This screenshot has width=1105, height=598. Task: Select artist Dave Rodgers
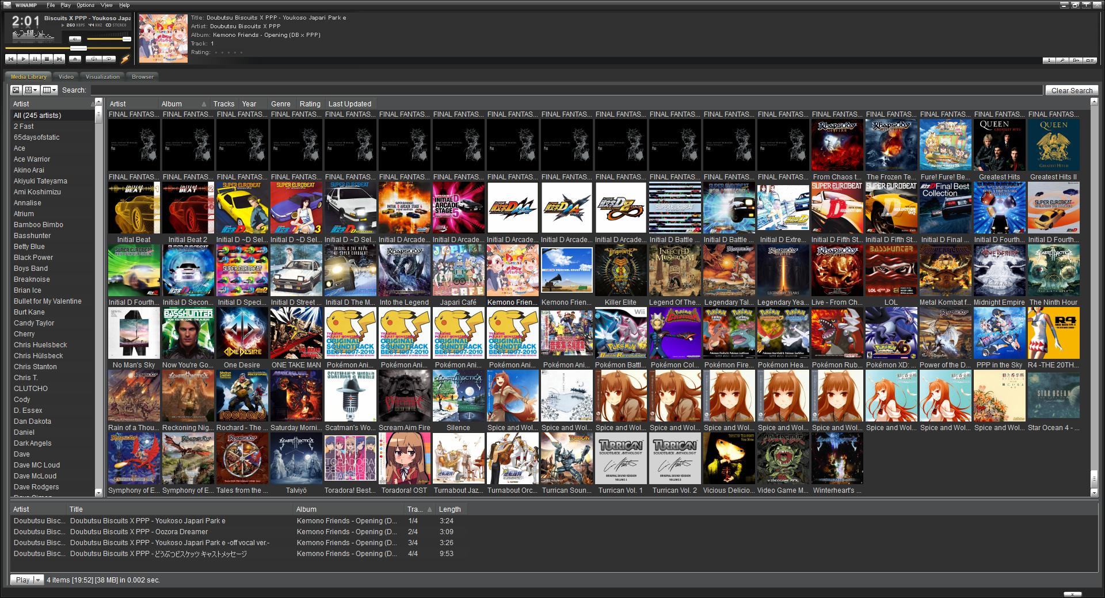click(53, 487)
